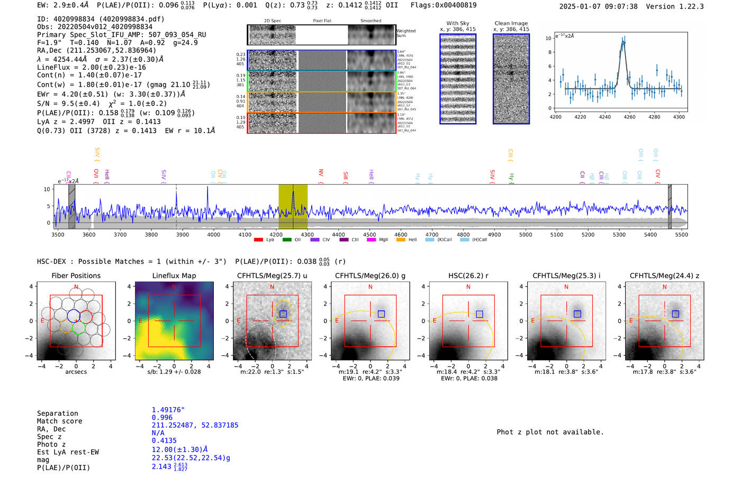Click the red Lyα legend swatch
Image resolution: width=741 pixels, height=504 pixels.
258,240
